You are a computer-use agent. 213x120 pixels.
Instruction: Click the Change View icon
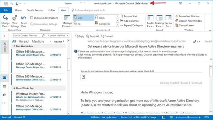(x=6, y=18)
